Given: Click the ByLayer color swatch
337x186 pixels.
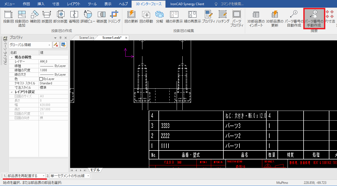Looking at the screenshot, I should pos(41,79).
